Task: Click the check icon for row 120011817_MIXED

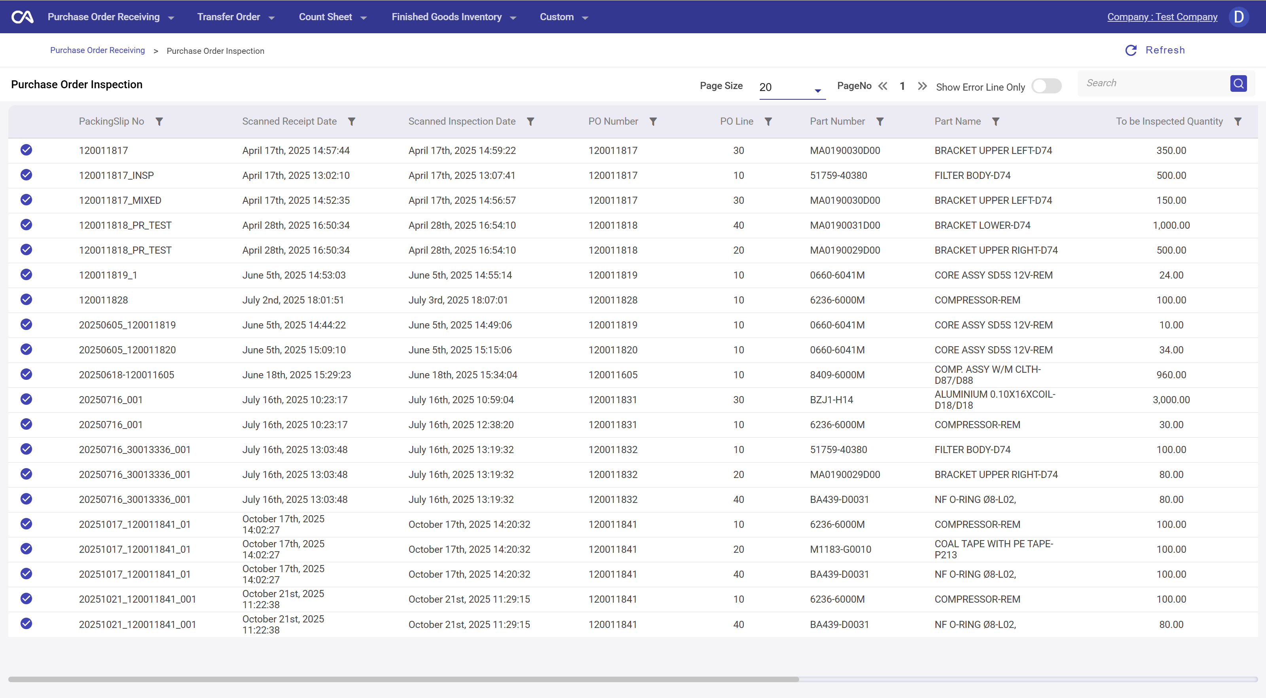Action: pyautogui.click(x=27, y=199)
